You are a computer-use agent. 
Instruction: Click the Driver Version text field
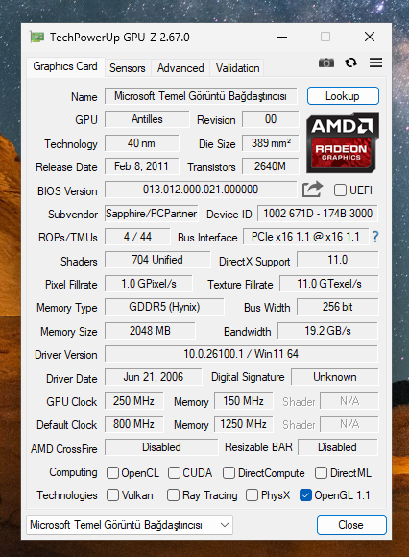point(241,354)
